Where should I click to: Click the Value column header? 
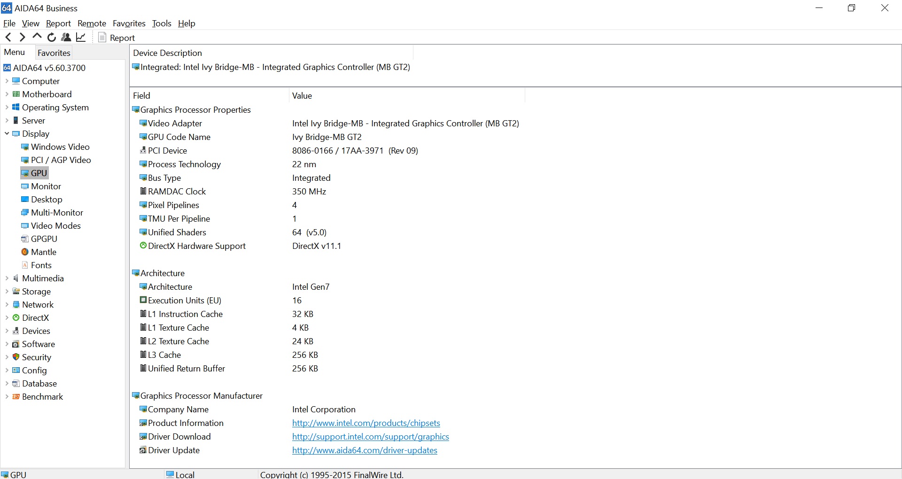(x=407, y=96)
